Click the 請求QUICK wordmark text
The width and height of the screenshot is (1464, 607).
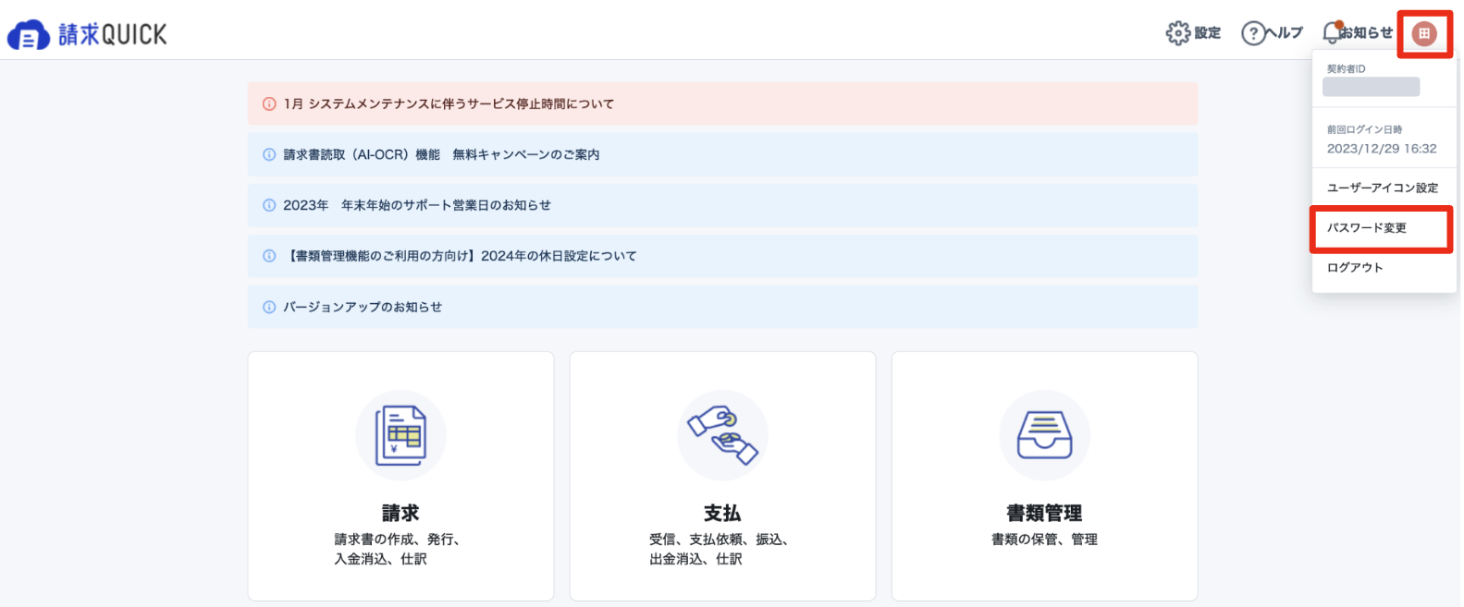click(x=113, y=35)
